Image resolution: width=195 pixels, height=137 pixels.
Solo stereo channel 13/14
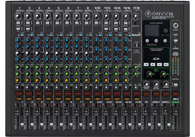[x=117, y=99]
